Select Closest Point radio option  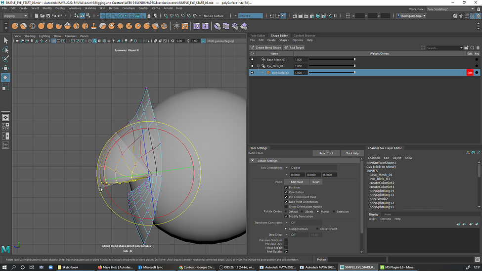317,229
